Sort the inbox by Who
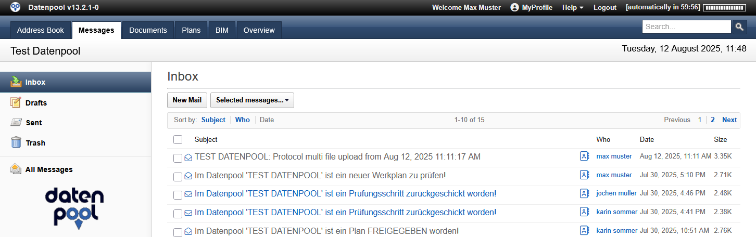756x237 pixels. click(243, 120)
